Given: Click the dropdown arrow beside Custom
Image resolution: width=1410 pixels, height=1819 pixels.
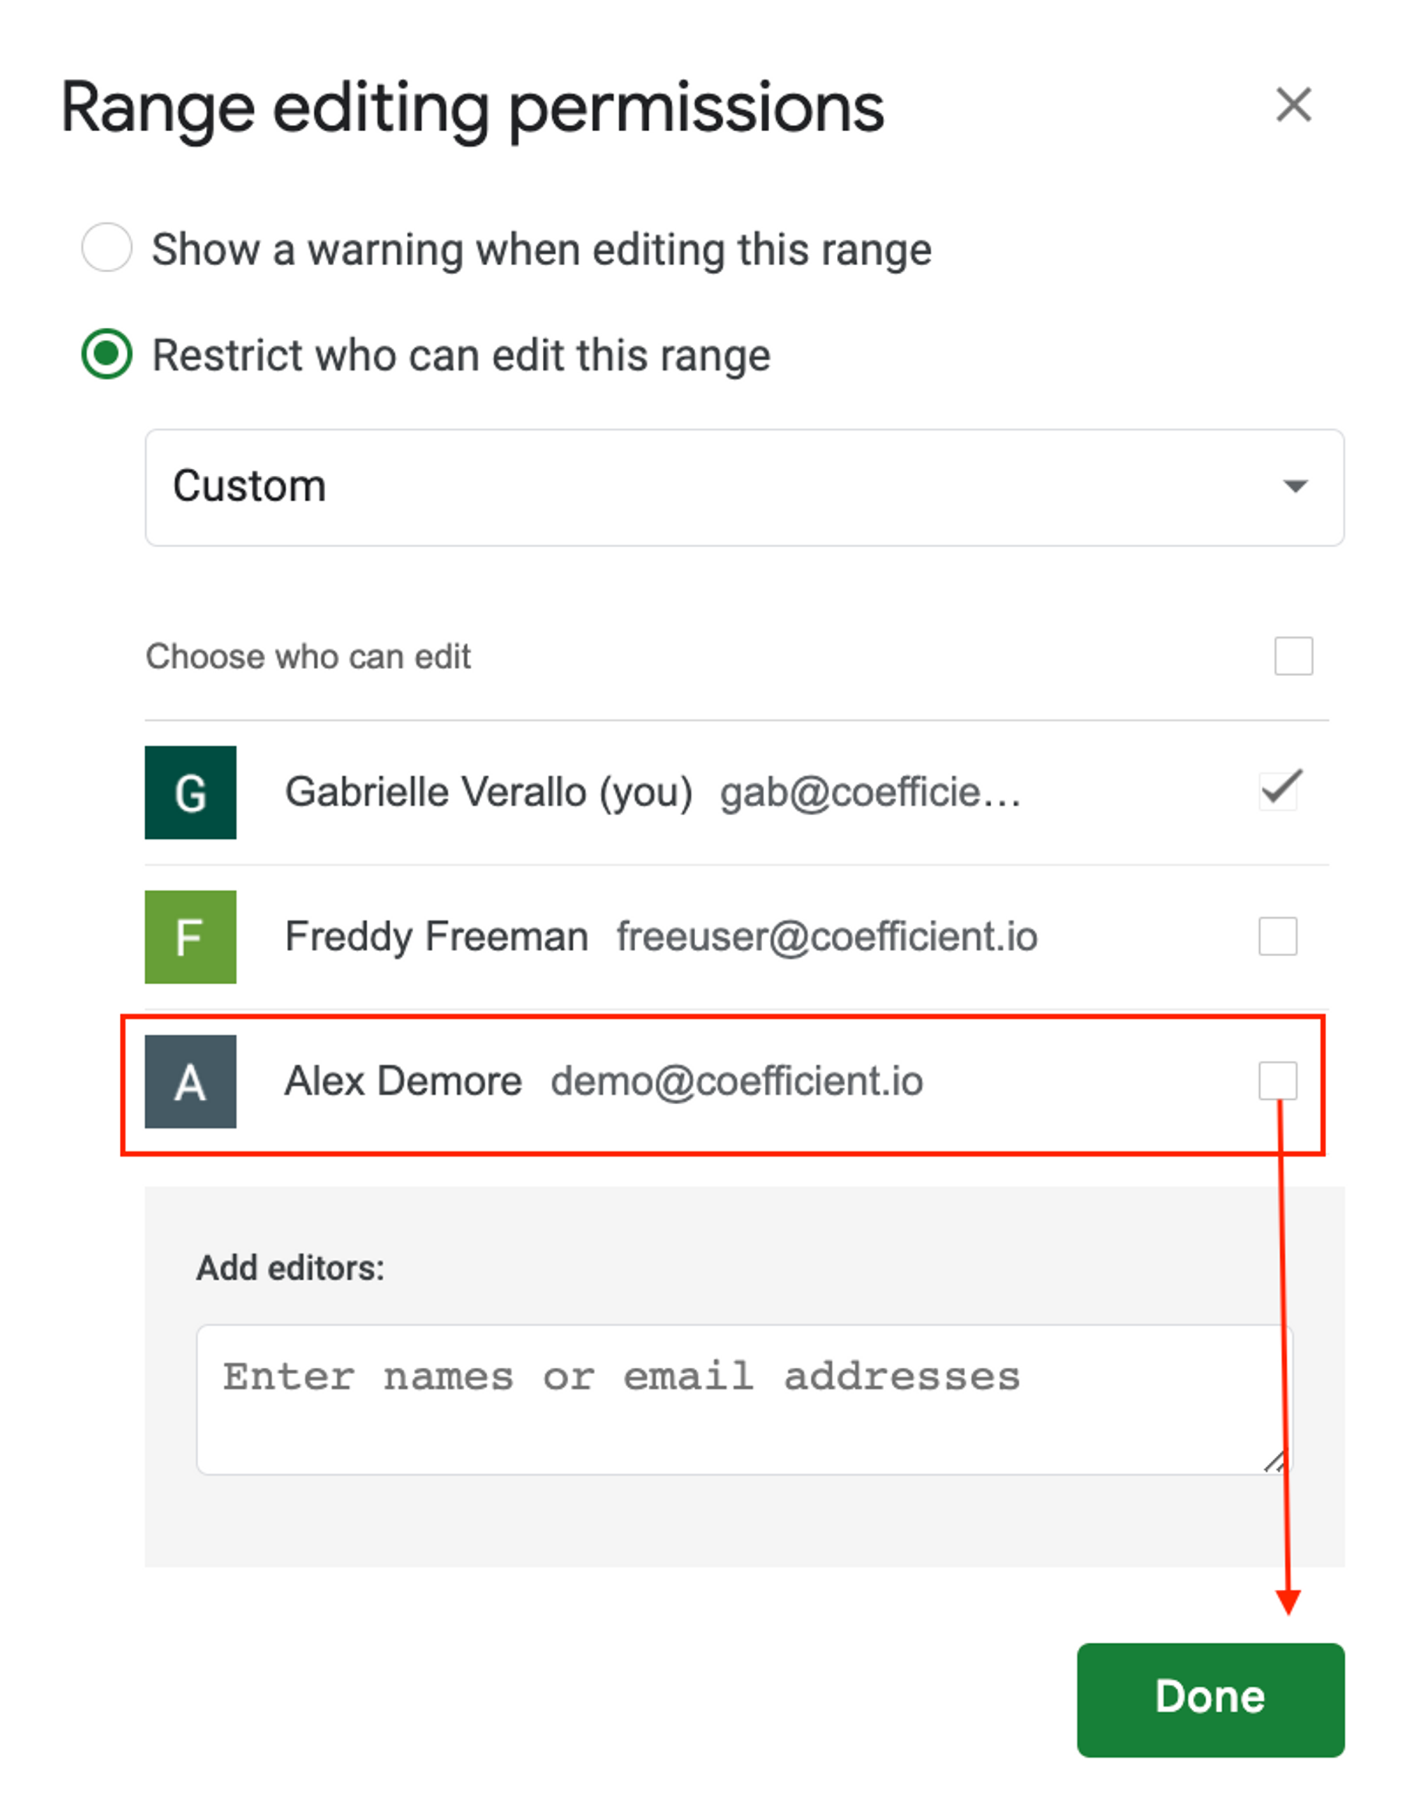Looking at the screenshot, I should 1294,486.
